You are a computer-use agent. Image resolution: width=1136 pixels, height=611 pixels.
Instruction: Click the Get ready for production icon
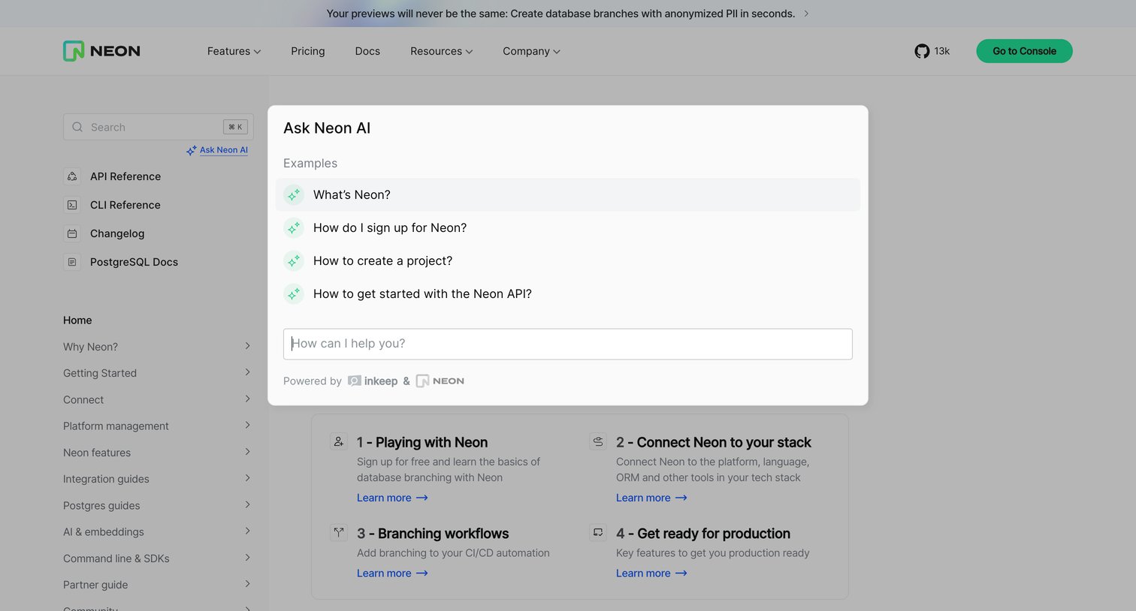pos(598,532)
